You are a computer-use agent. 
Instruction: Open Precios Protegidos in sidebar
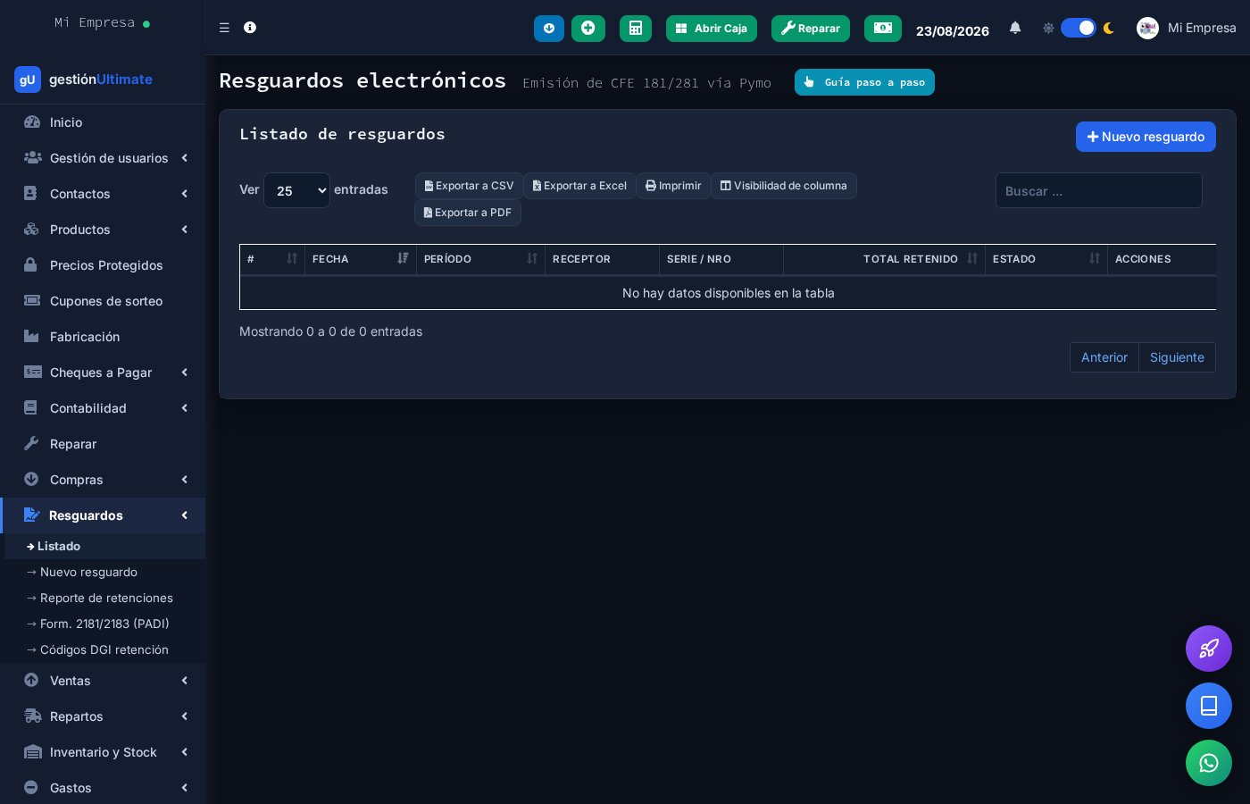(103, 265)
